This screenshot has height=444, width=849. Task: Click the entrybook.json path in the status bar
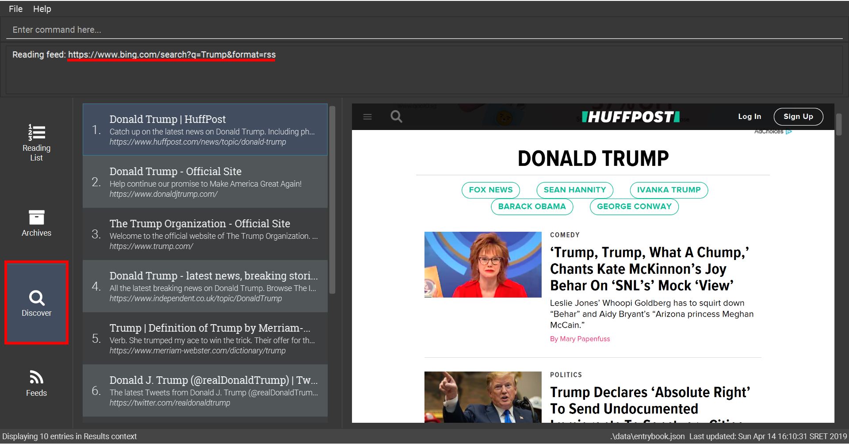click(x=647, y=436)
